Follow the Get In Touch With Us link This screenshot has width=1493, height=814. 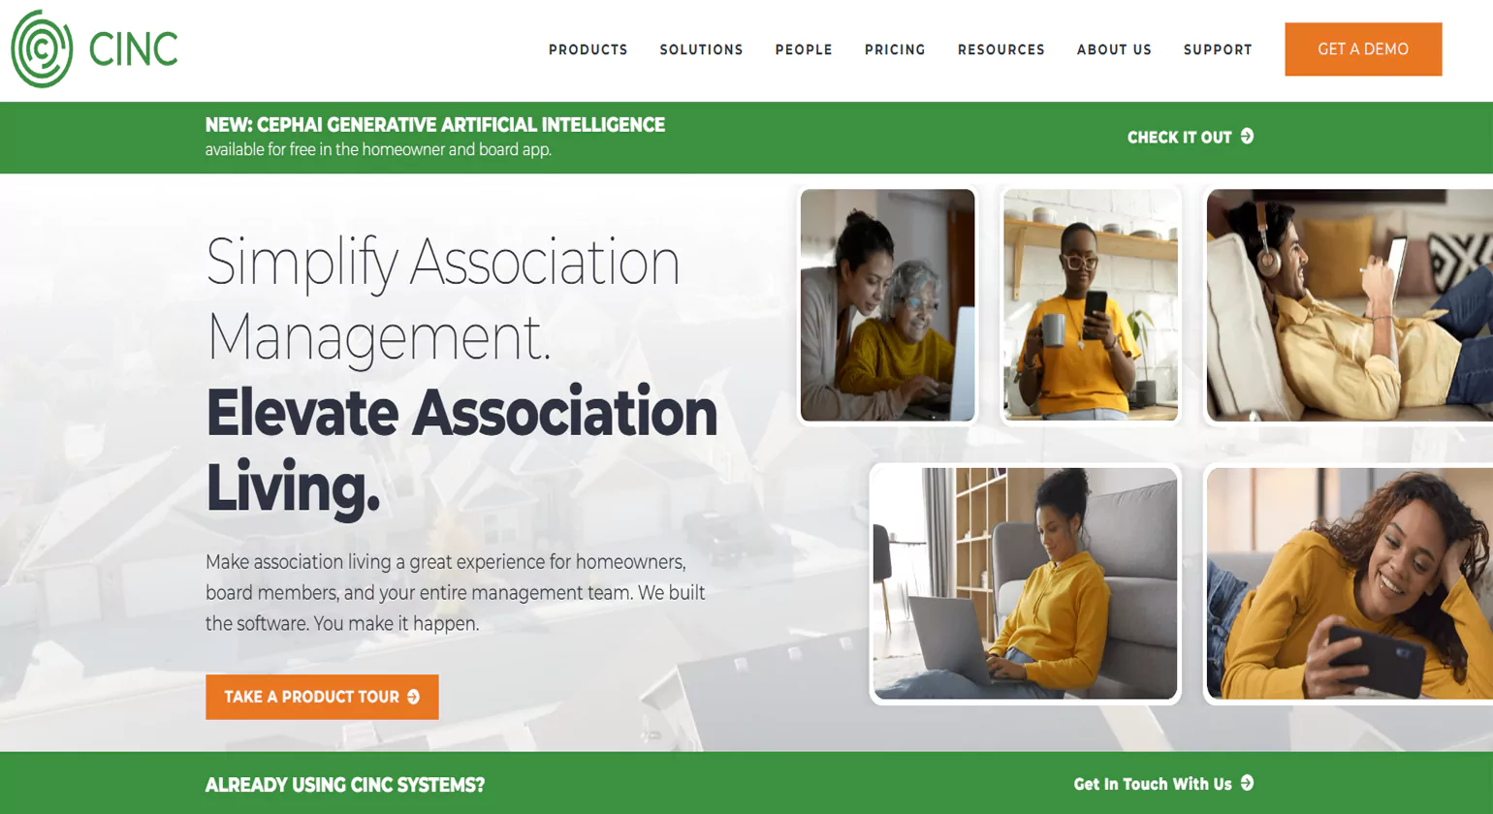pos(1163,783)
